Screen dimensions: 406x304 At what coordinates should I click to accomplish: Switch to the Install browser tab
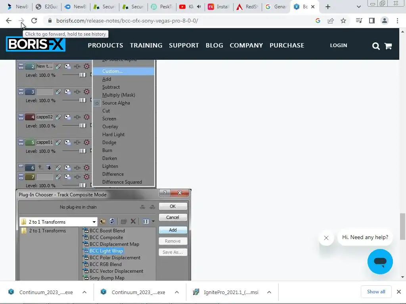click(x=219, y=7)
